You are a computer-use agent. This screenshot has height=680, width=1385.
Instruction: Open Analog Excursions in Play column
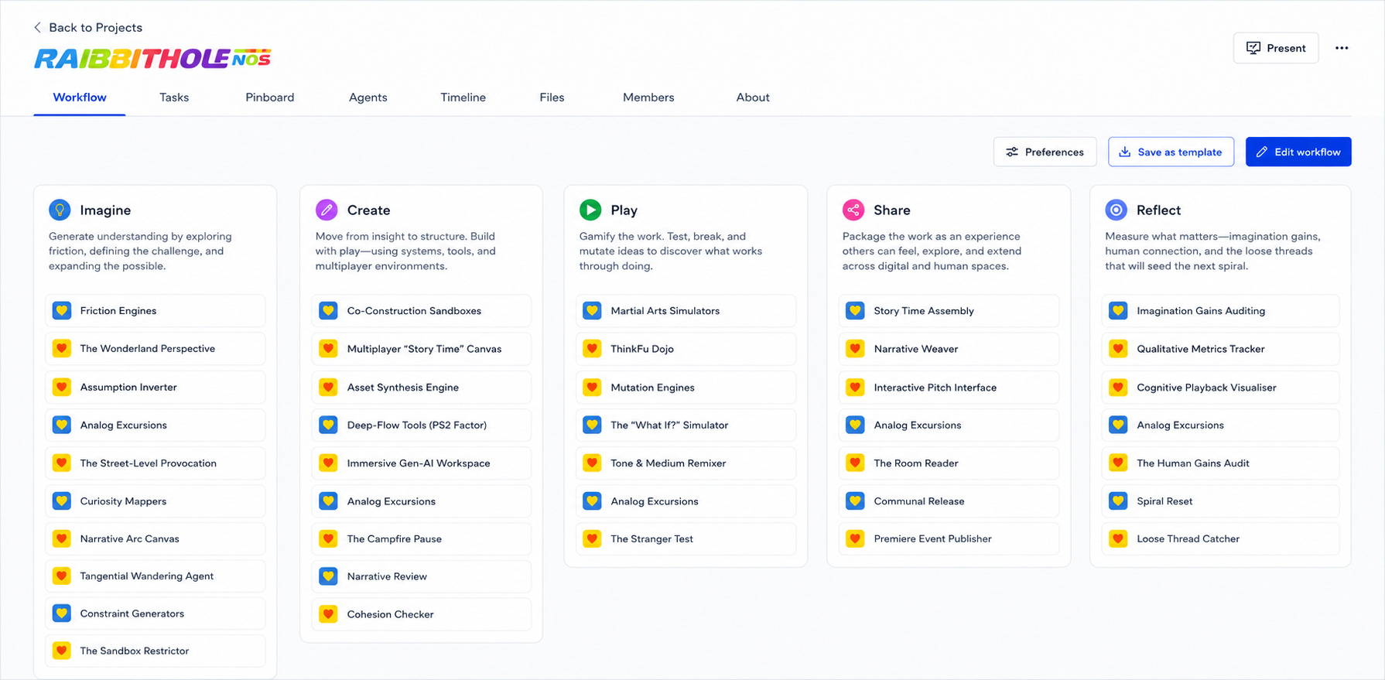coord(686,501)
